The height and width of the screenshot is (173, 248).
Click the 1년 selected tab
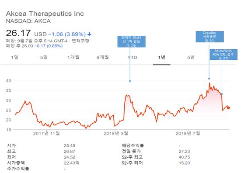coord(161,57)
